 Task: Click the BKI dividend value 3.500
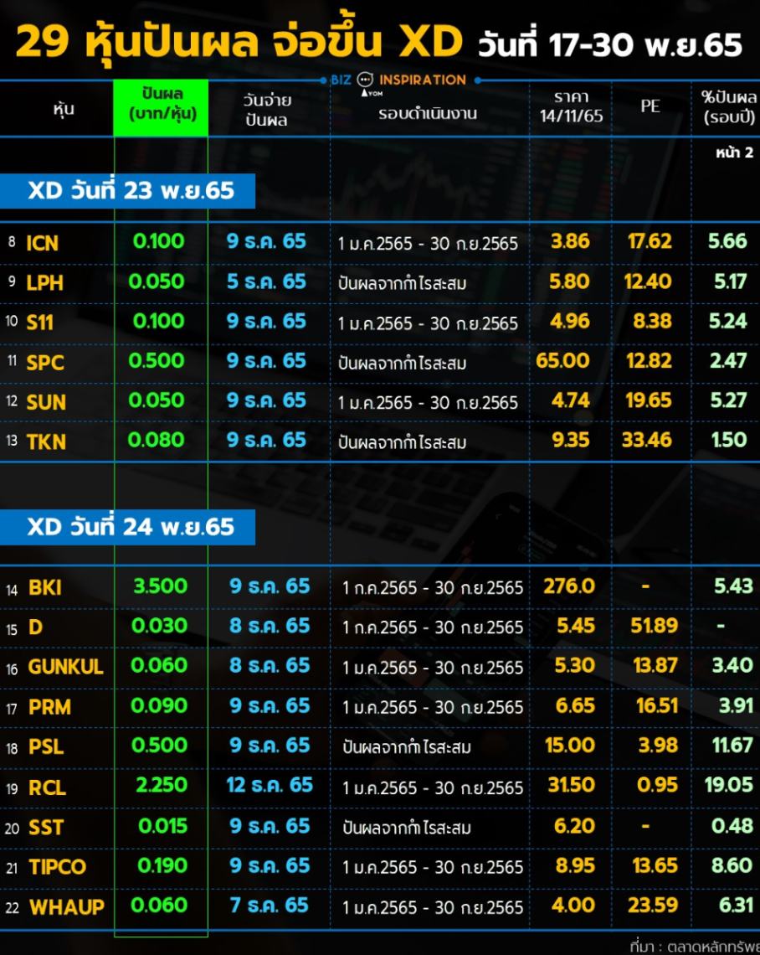pos(160,586)
